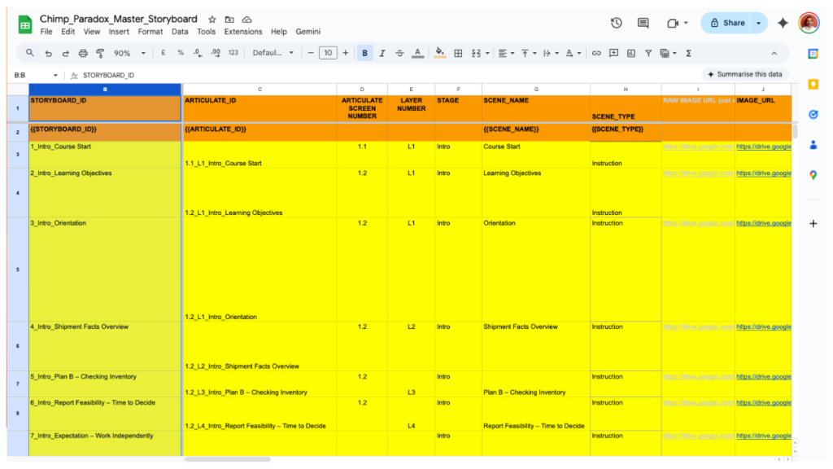
Task: Undo the last action
Action: click(48, 53)
